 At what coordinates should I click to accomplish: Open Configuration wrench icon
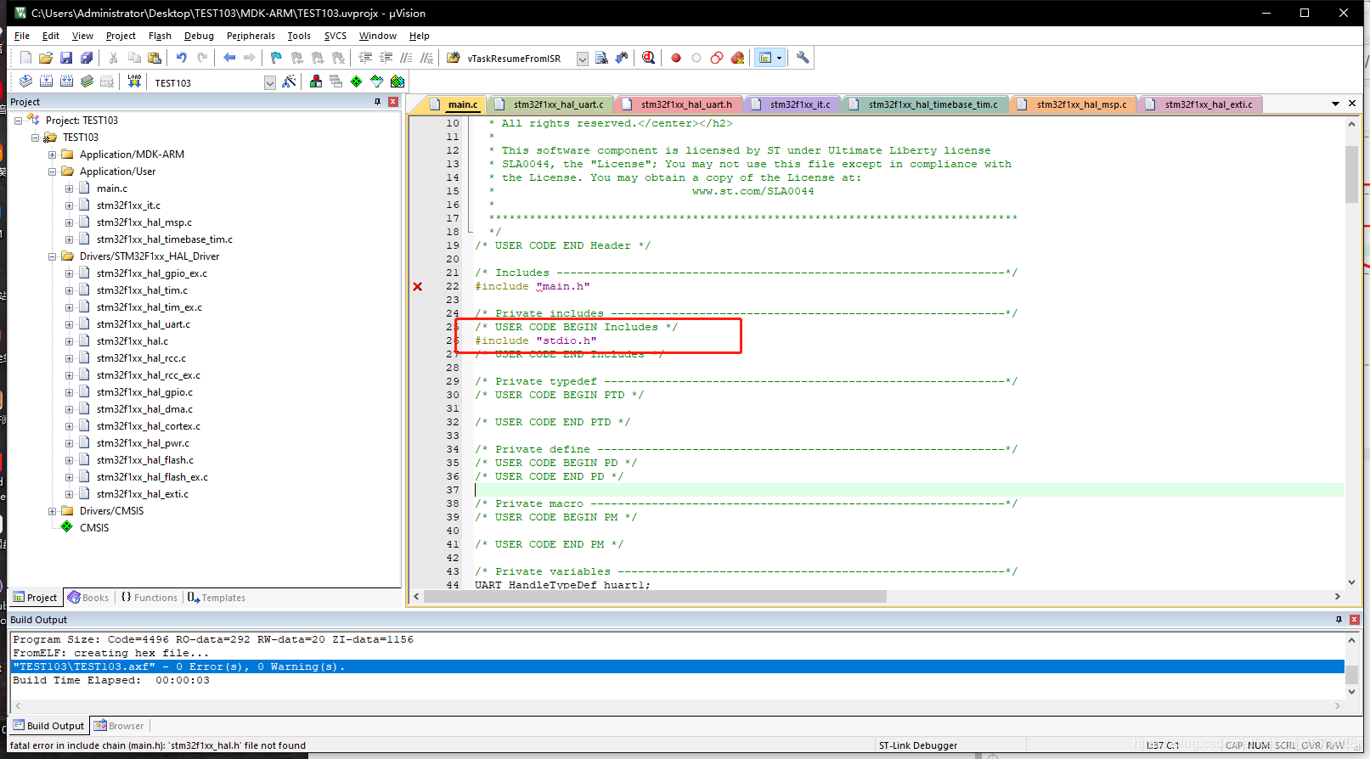803,58
